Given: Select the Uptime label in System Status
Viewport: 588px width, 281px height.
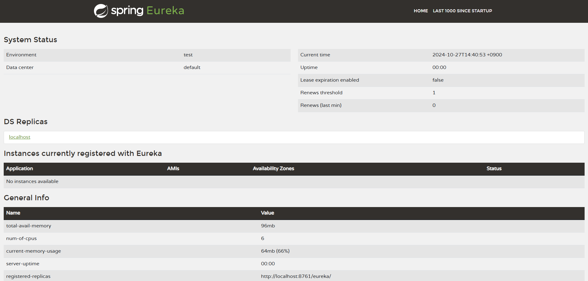Looking at the screenshot, I should point(309,67).
